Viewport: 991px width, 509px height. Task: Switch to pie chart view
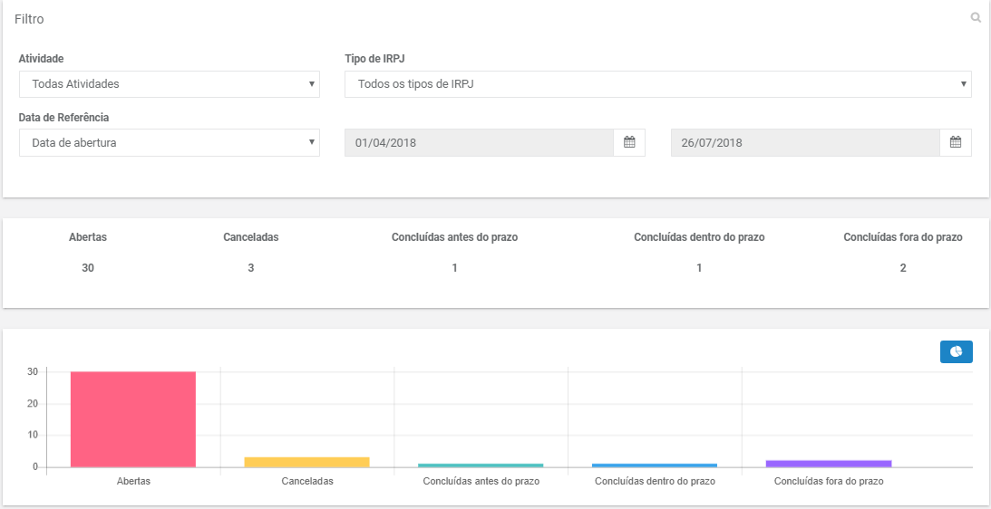957,351
